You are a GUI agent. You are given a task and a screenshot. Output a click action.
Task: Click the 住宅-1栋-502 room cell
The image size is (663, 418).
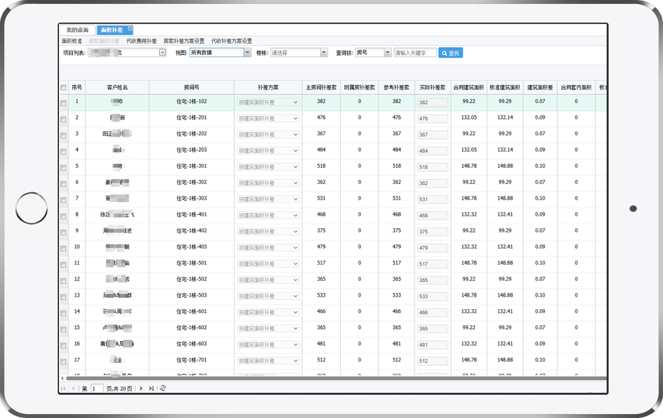192,279
